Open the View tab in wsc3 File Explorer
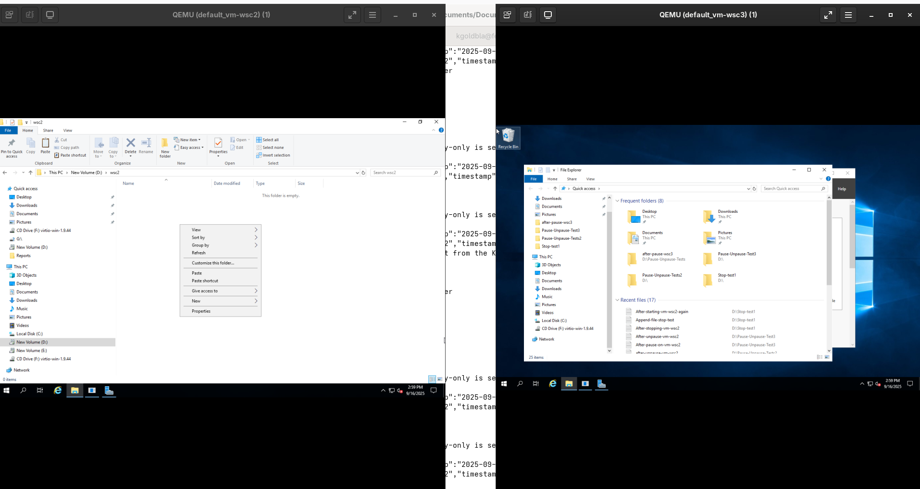Image resolution: width=920 pixels, height=489 pixels. [x=590, y=179]
